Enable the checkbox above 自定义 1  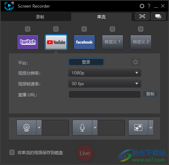[112, 29]
